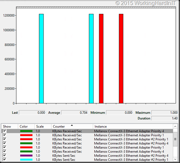Viewport: 180px width, 163px height.
Task: Sort by the Show column header
Action: pyautogui.click(x=10, y=127)
